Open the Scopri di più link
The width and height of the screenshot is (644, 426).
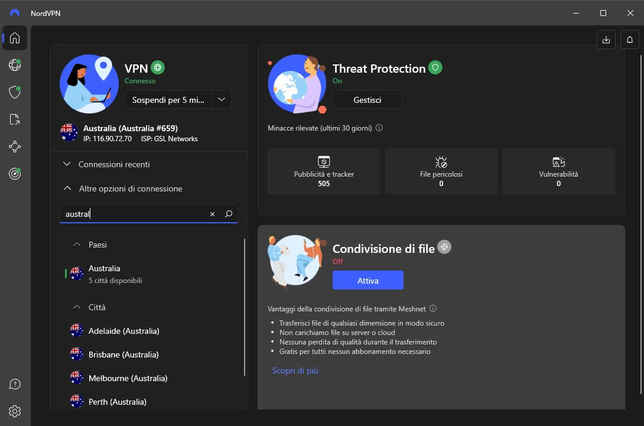[295, 370]
